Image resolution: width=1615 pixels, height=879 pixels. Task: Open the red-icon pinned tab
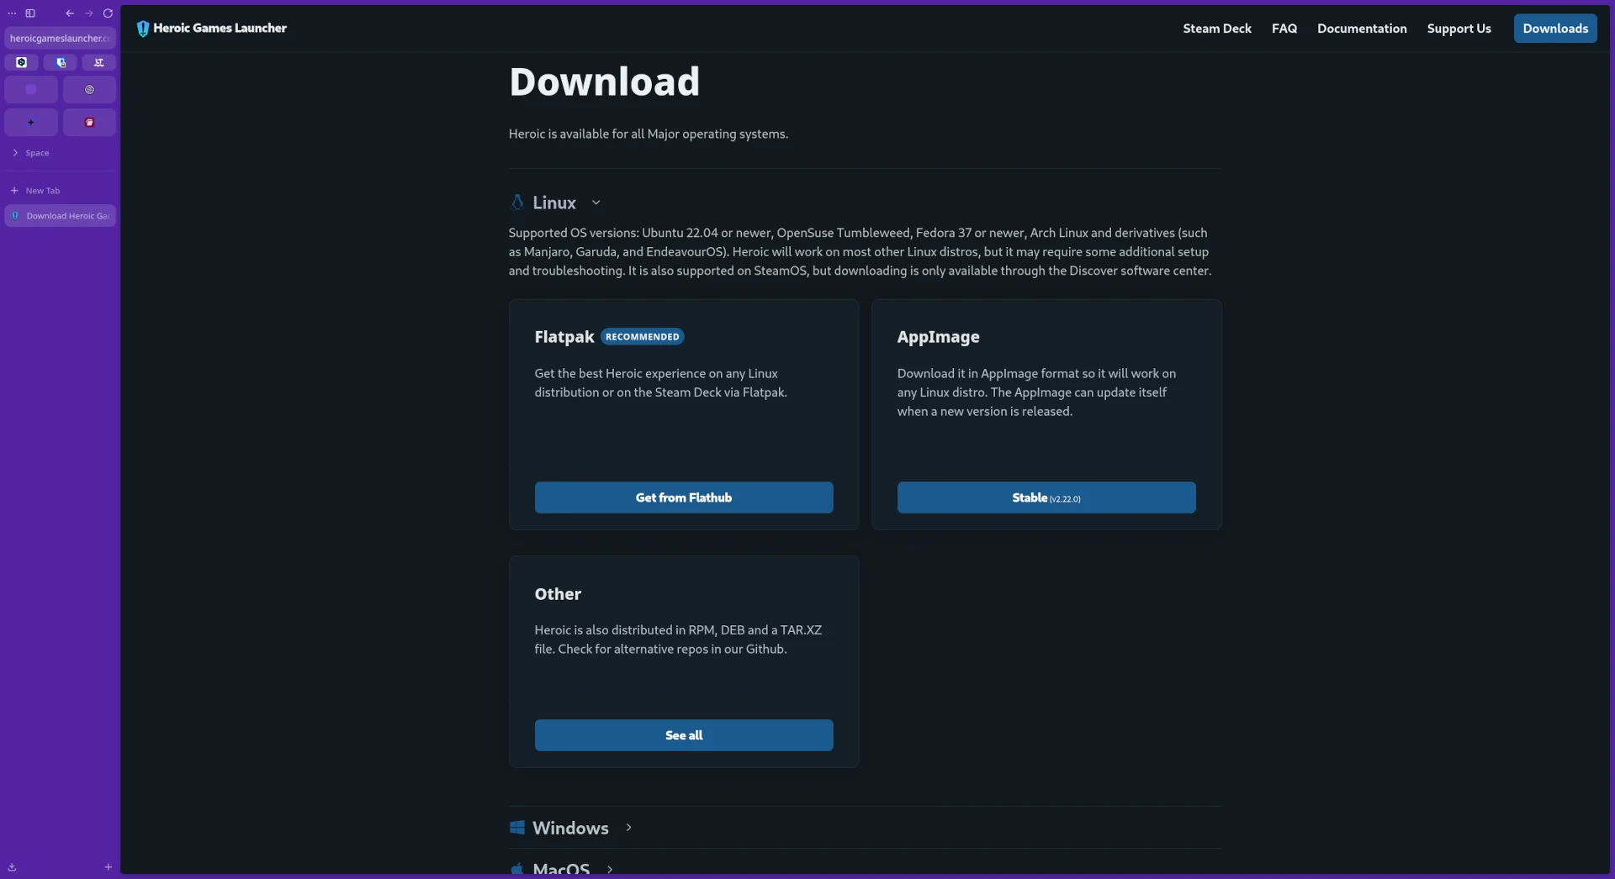[x=89, y=122]
